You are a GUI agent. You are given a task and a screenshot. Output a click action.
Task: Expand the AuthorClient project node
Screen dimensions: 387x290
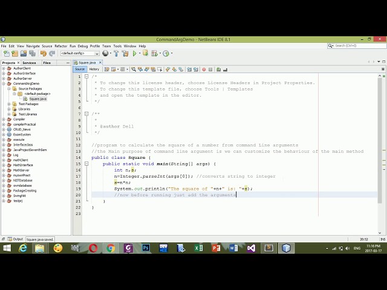(x=4, y=68)
